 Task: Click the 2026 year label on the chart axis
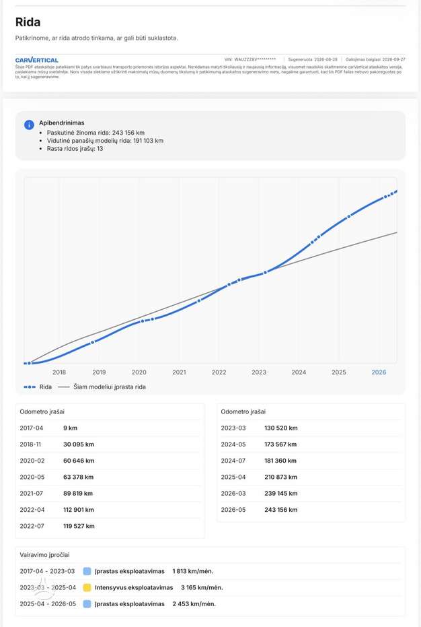coord(379,372)
